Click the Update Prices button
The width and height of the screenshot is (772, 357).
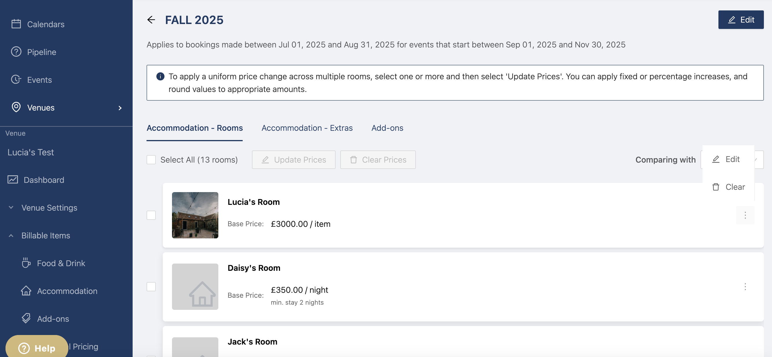(293, 160)
